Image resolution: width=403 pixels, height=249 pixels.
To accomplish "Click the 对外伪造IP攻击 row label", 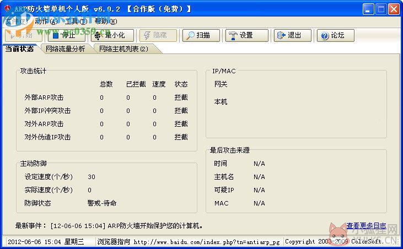I will coord(47,137).
